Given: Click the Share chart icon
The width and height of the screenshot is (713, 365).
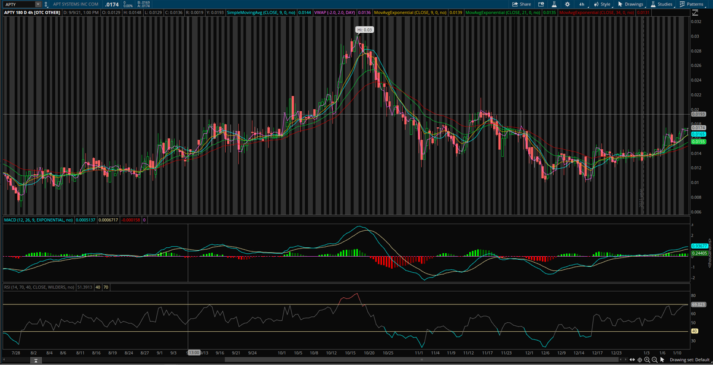Looking at the screenshot, I should pyautogui.click(x=521, y=4).
